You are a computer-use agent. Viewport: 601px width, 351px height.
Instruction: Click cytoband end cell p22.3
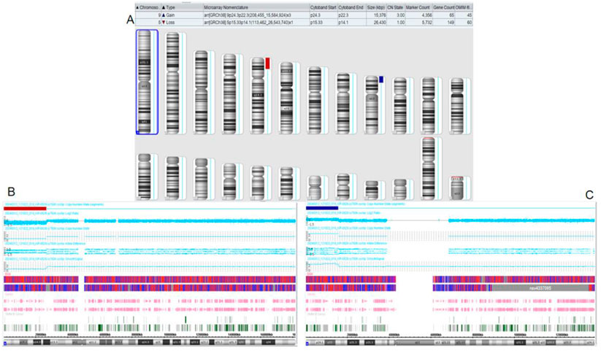(351, 15)
